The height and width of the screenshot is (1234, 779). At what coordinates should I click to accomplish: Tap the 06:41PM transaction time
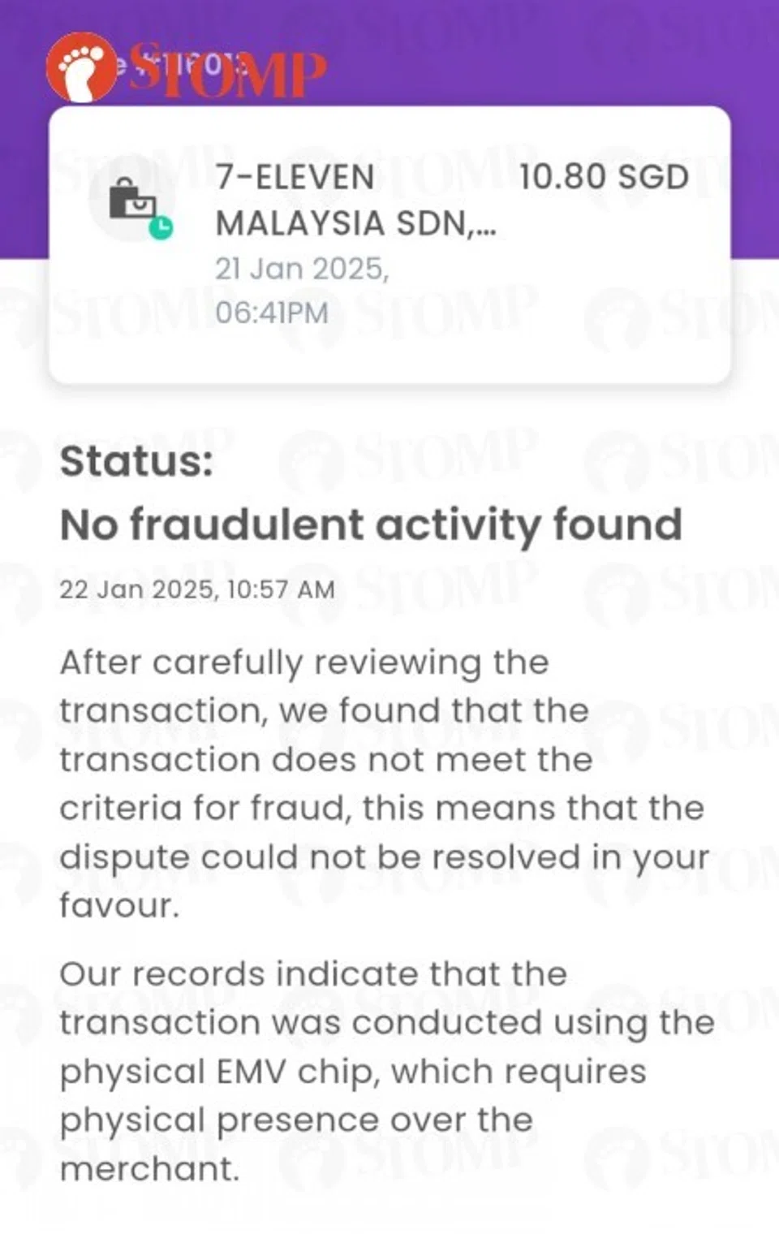tap(272, 313)
